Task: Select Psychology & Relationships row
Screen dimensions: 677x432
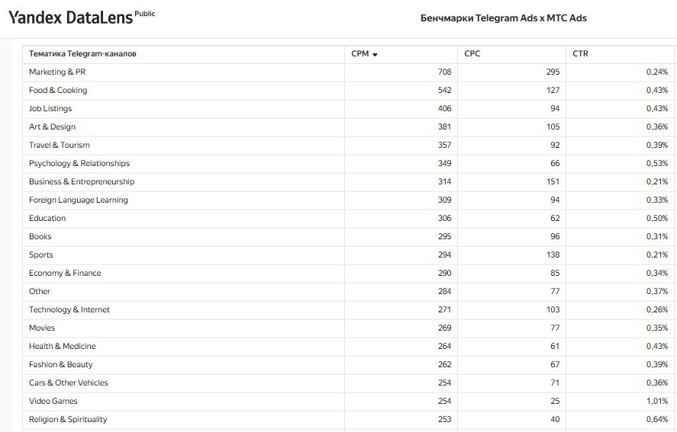Action: pos(350,163)
